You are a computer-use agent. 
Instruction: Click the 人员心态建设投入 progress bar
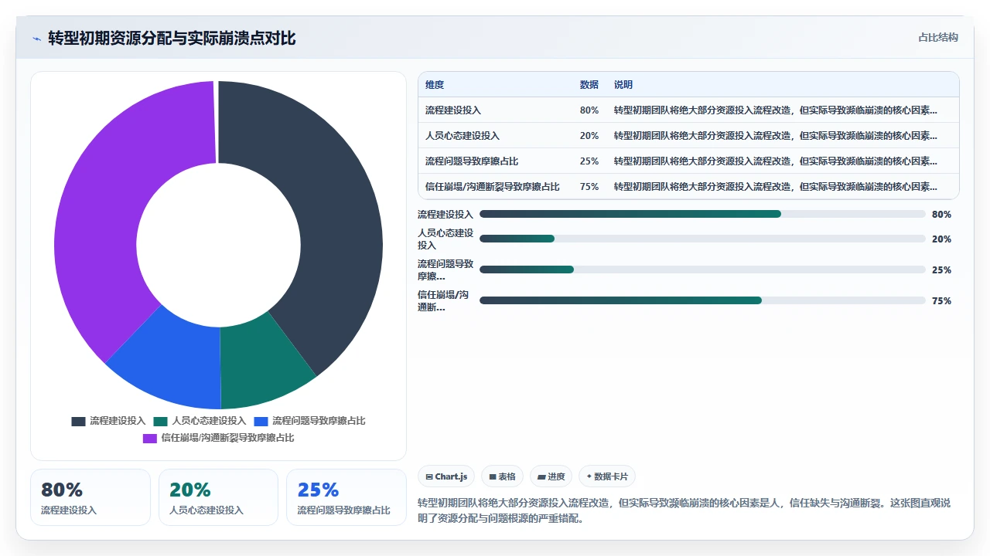pyautogui.click(x=702, y=239)
